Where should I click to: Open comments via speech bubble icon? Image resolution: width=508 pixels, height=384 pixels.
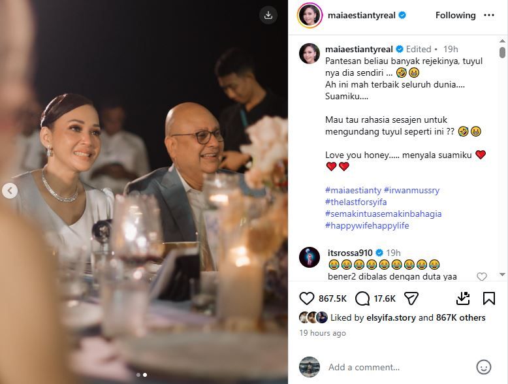pos(362,298)
